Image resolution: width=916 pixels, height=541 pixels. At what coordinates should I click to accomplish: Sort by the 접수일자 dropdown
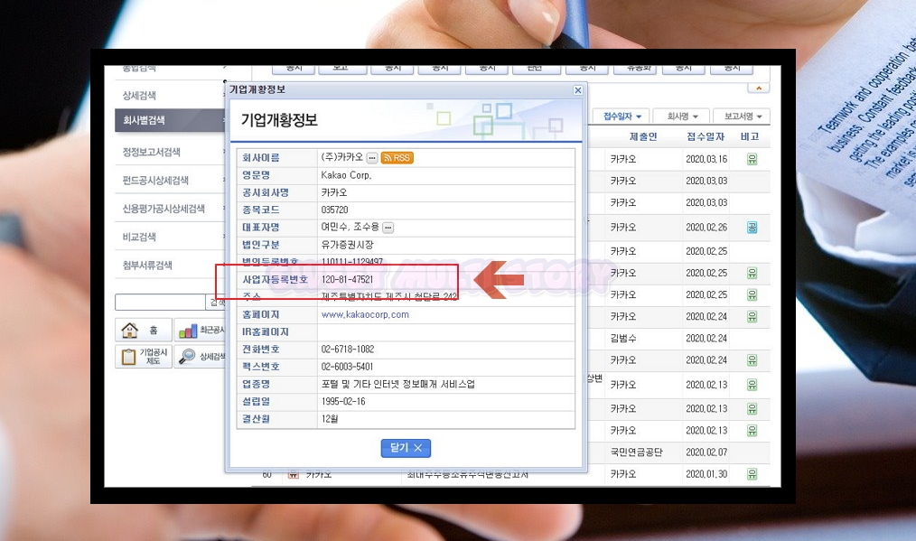[622, 117]
